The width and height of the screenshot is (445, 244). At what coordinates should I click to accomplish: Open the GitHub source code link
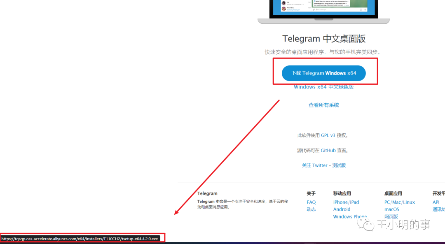[328, 151]
